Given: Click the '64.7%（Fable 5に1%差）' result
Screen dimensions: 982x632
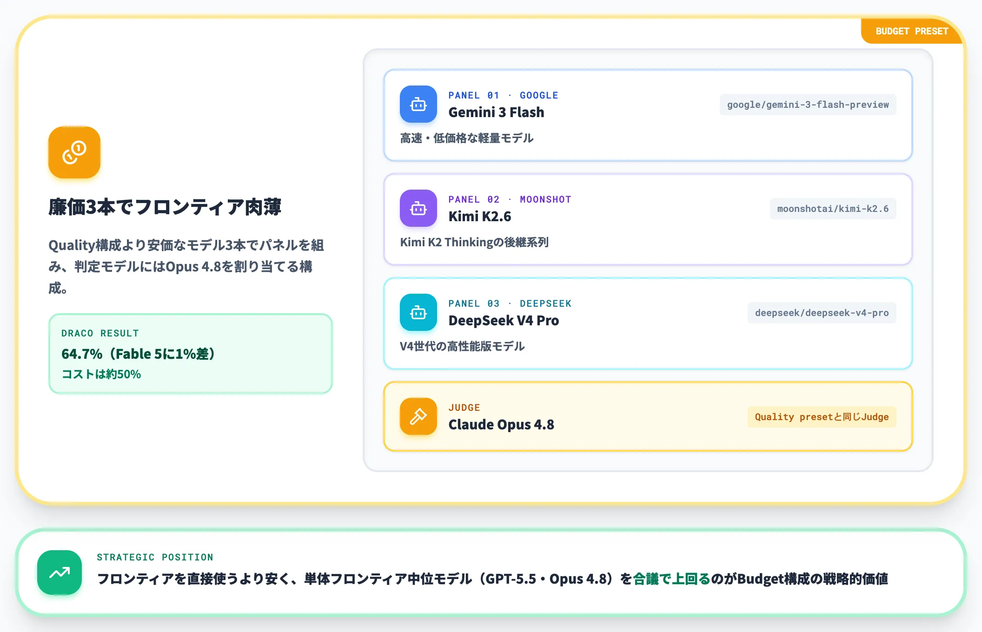Looking at the screenshot, I should [x=139, y=354].
